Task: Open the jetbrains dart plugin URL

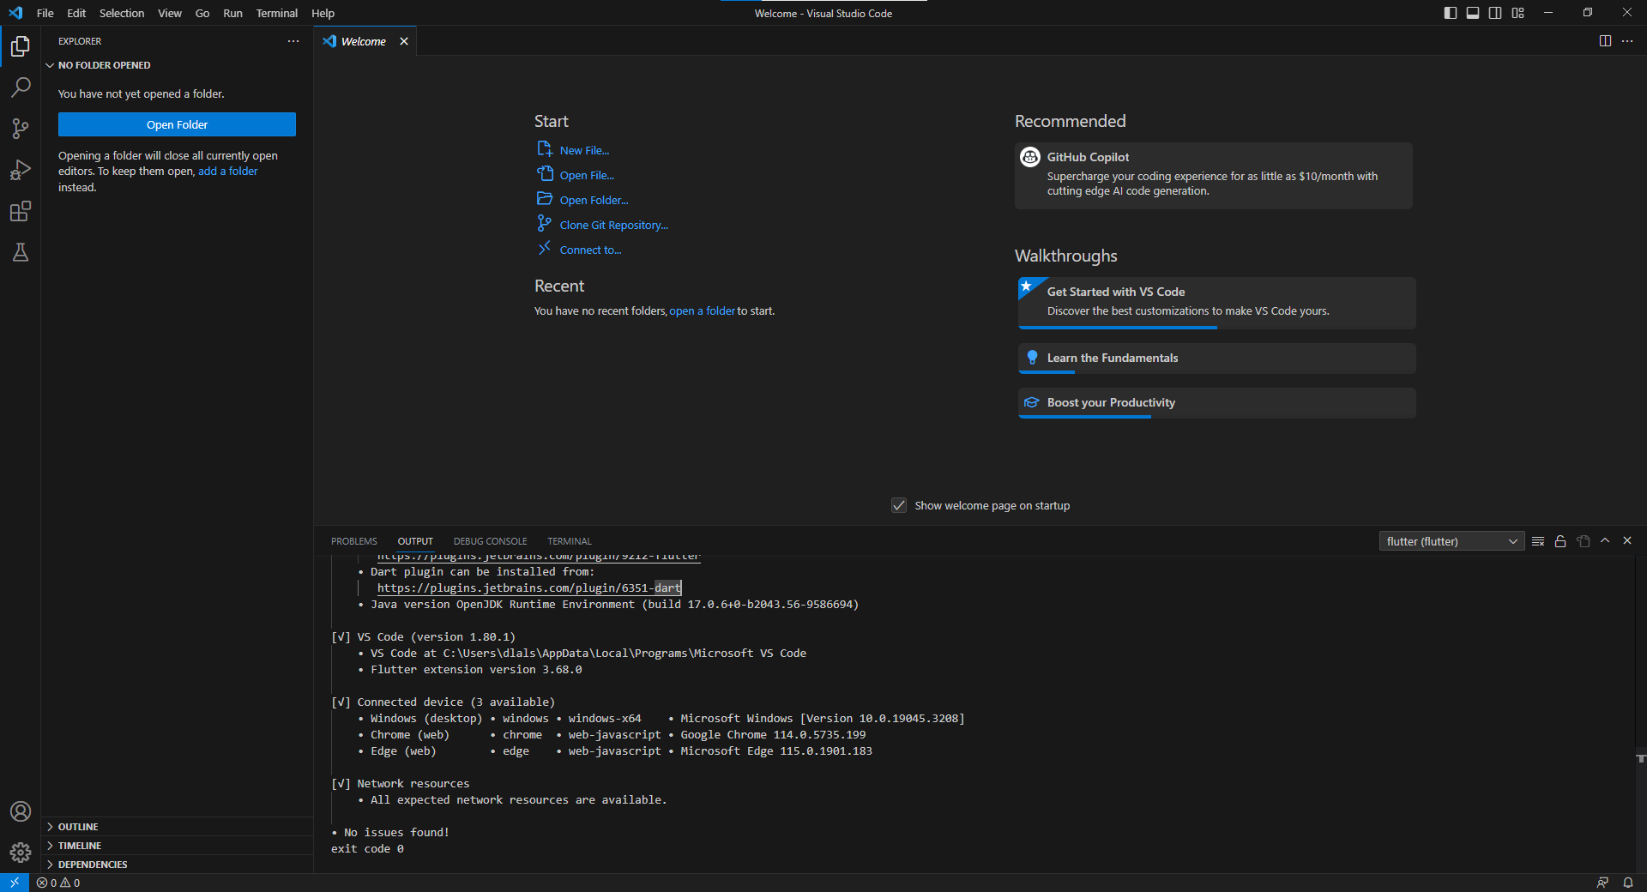Action: point(529,588)
